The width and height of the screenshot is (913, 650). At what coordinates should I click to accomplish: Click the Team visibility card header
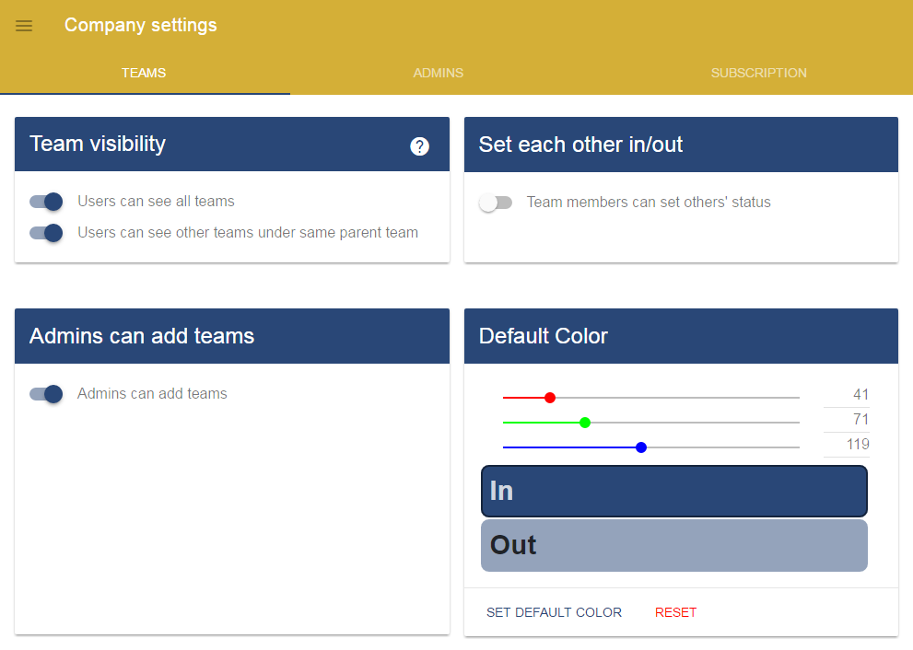tap(232, 145)
